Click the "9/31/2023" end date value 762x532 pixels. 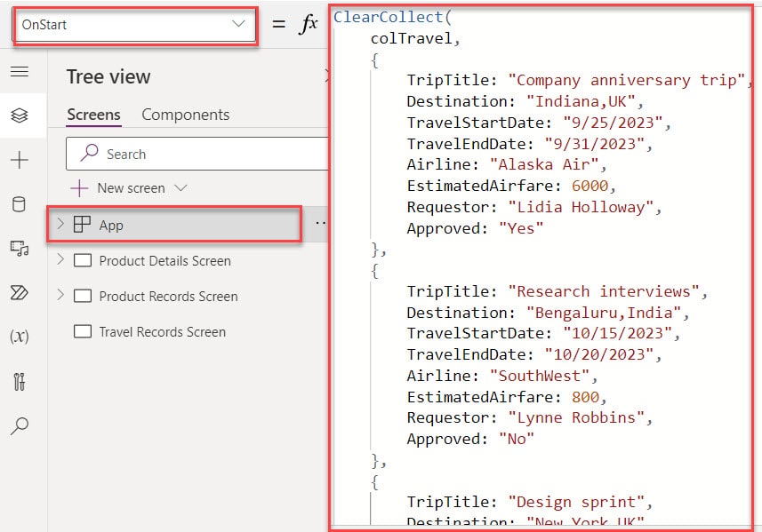coord(594,144)
